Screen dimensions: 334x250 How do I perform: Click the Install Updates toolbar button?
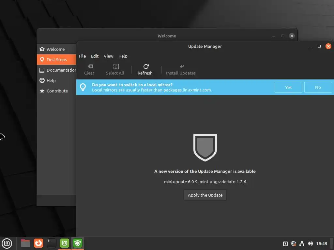pos(181,70)
